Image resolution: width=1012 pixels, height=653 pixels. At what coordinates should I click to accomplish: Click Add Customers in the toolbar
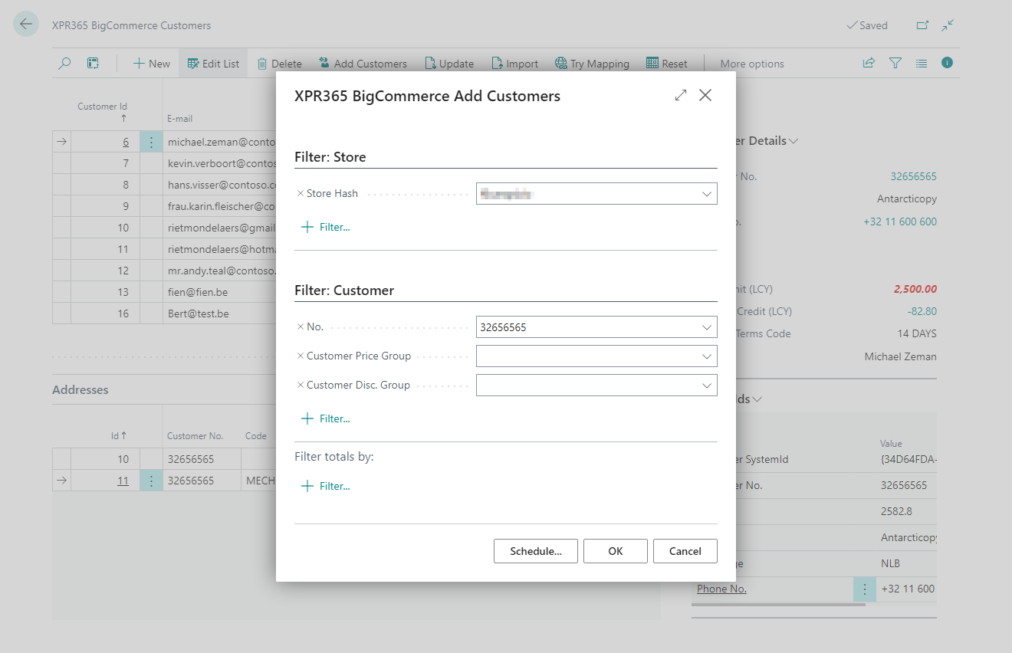pyautogui.click(x=363, y=64)
